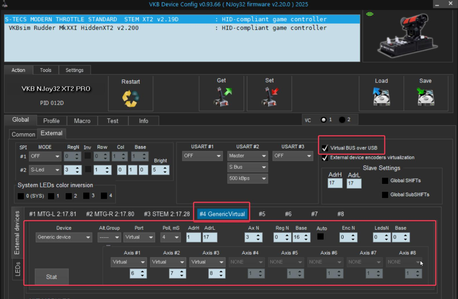458x299 pixels.
Task: Toggle SYS LED color inversion box
Action: point(21,196)
